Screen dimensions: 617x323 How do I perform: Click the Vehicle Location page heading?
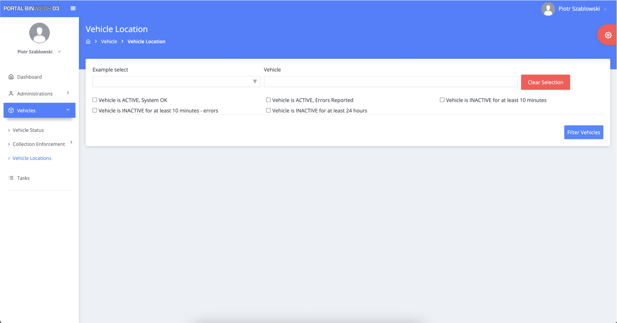point(117,29)
